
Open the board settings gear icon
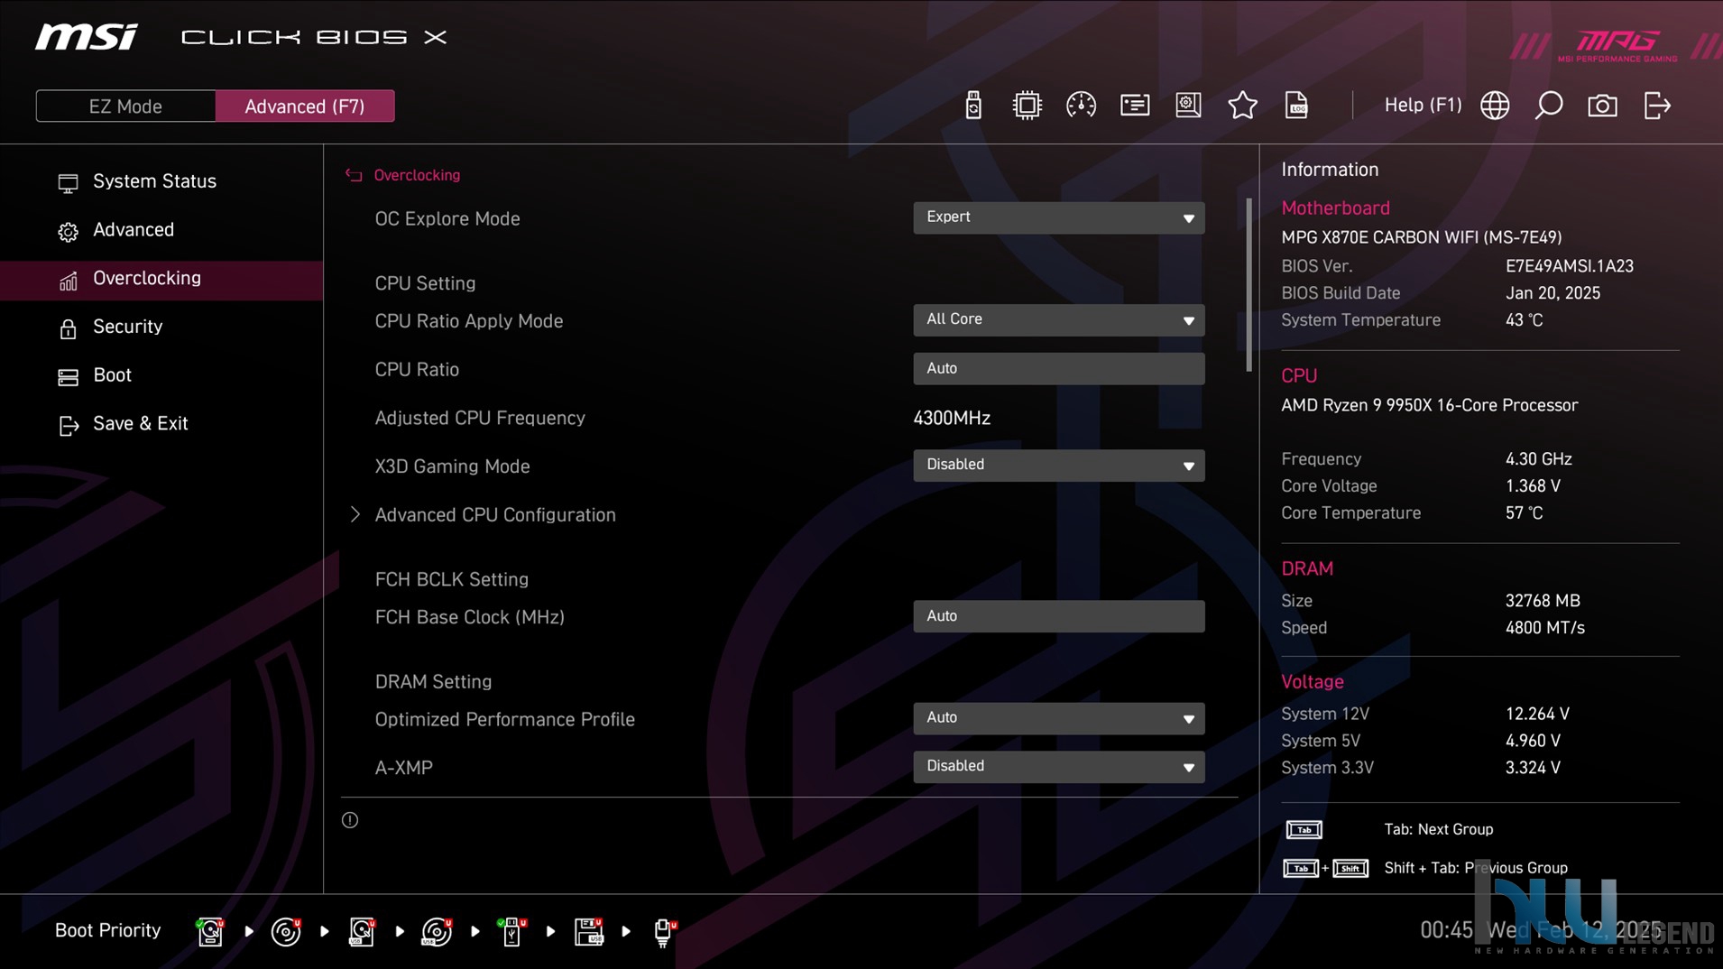(1188, 106)
